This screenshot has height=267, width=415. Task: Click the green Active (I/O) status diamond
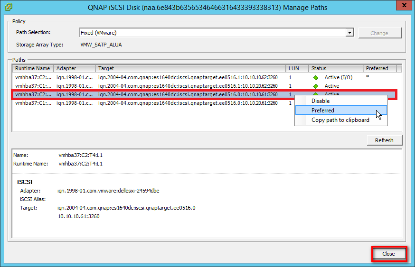pyautogui.click(x=315, y=77)
